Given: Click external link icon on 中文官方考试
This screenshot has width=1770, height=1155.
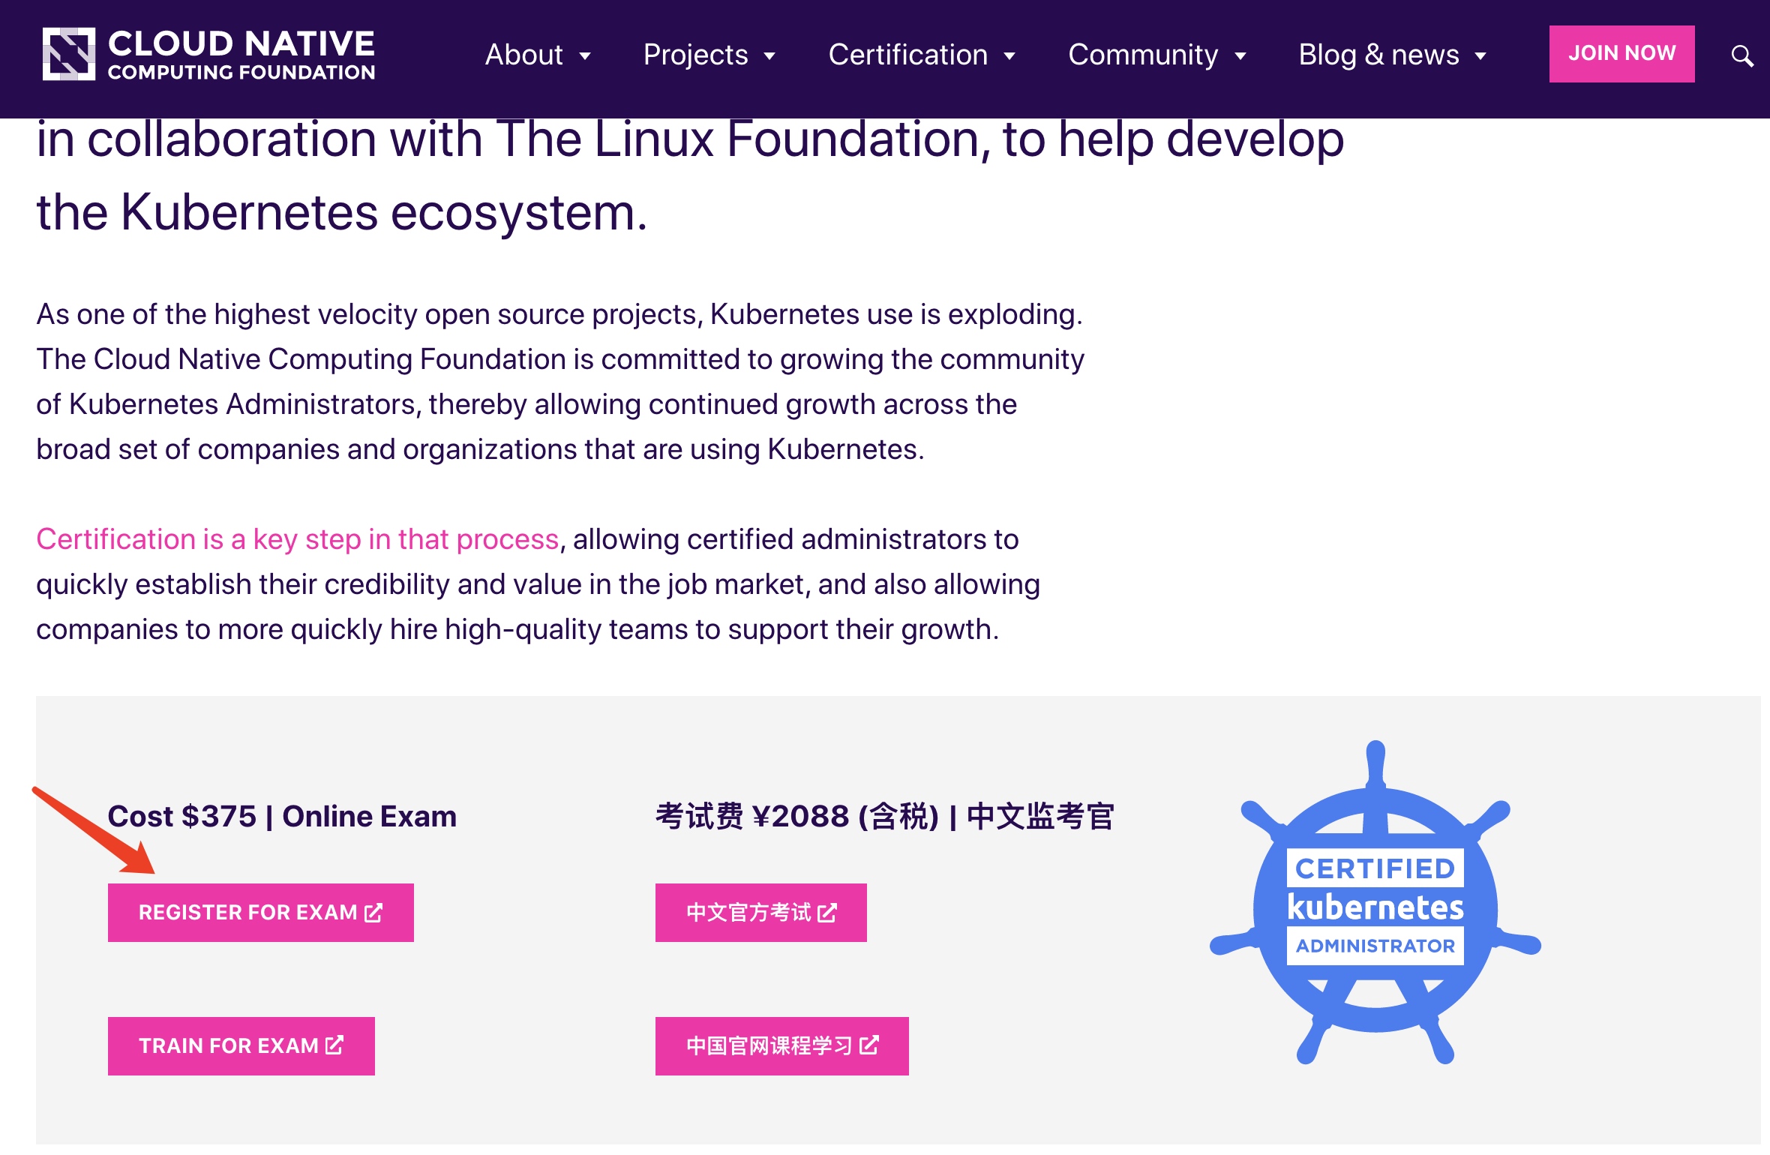Looking at the screenshot, I should (826, 913).
